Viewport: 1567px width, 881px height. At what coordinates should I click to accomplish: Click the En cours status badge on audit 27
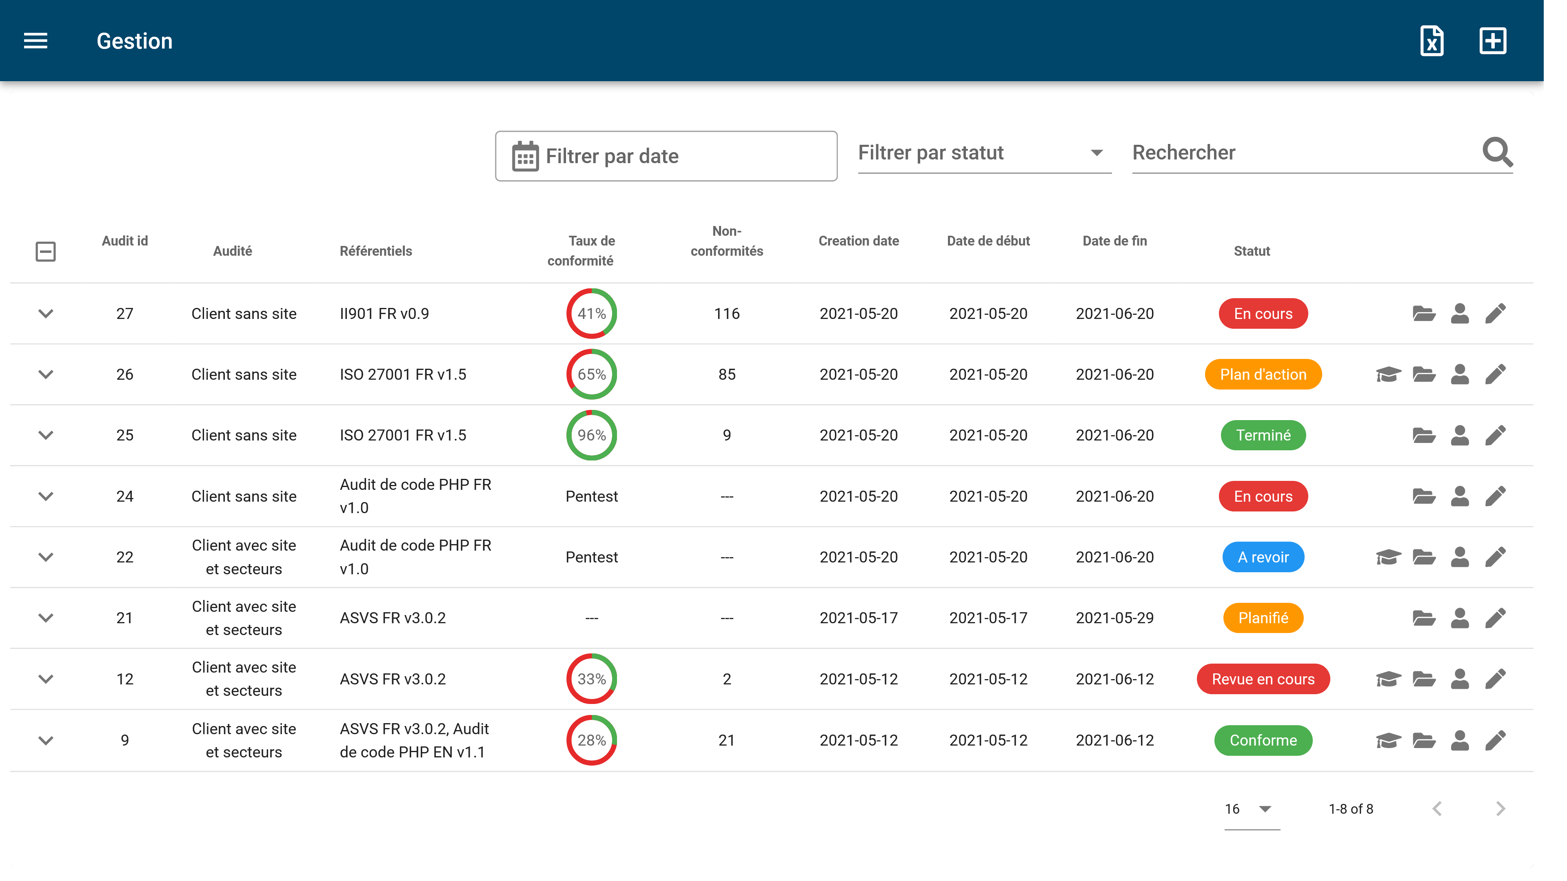(x=1263, y=313)
